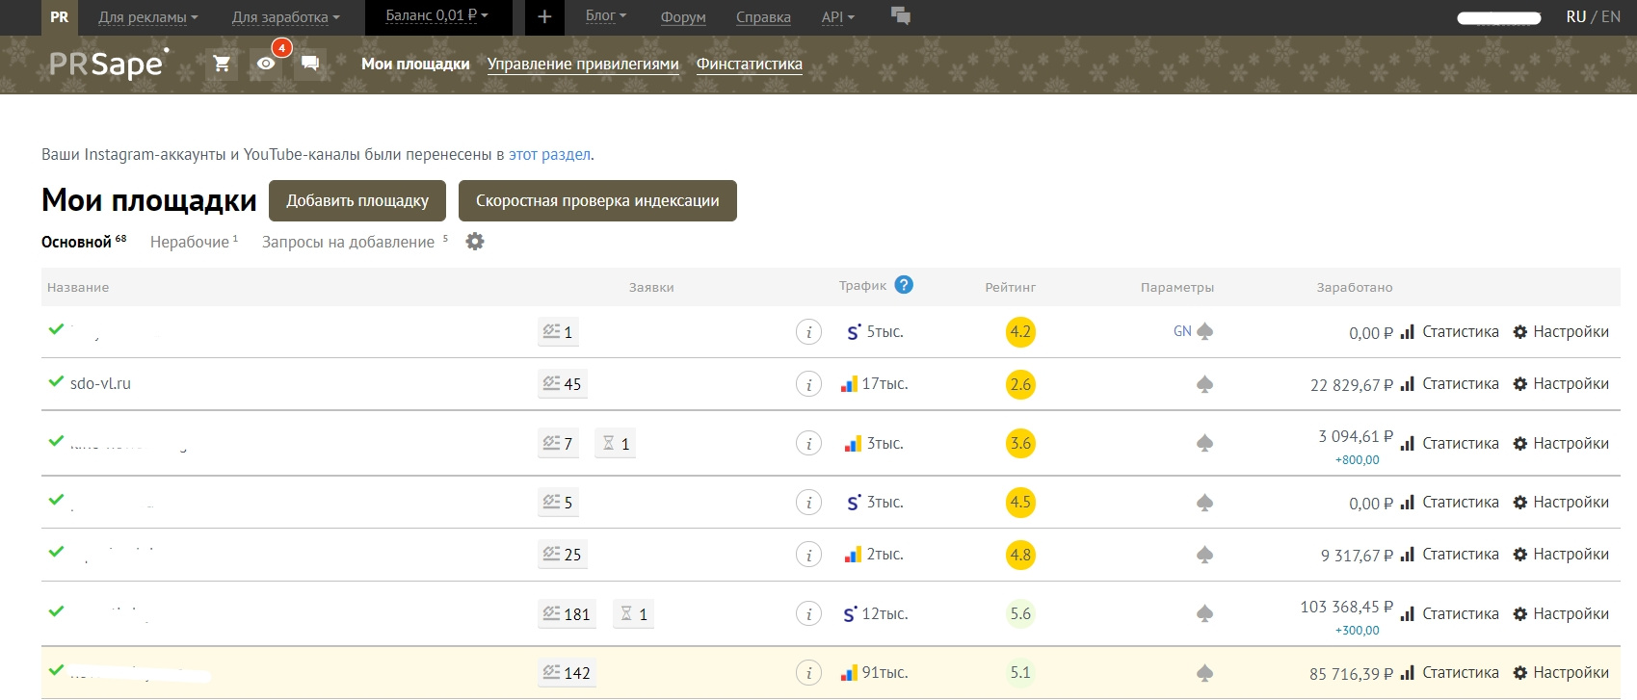This screenshot has height=700, width=1637.
Task: Open the requests counter showing 142
Action: point(567,673)
